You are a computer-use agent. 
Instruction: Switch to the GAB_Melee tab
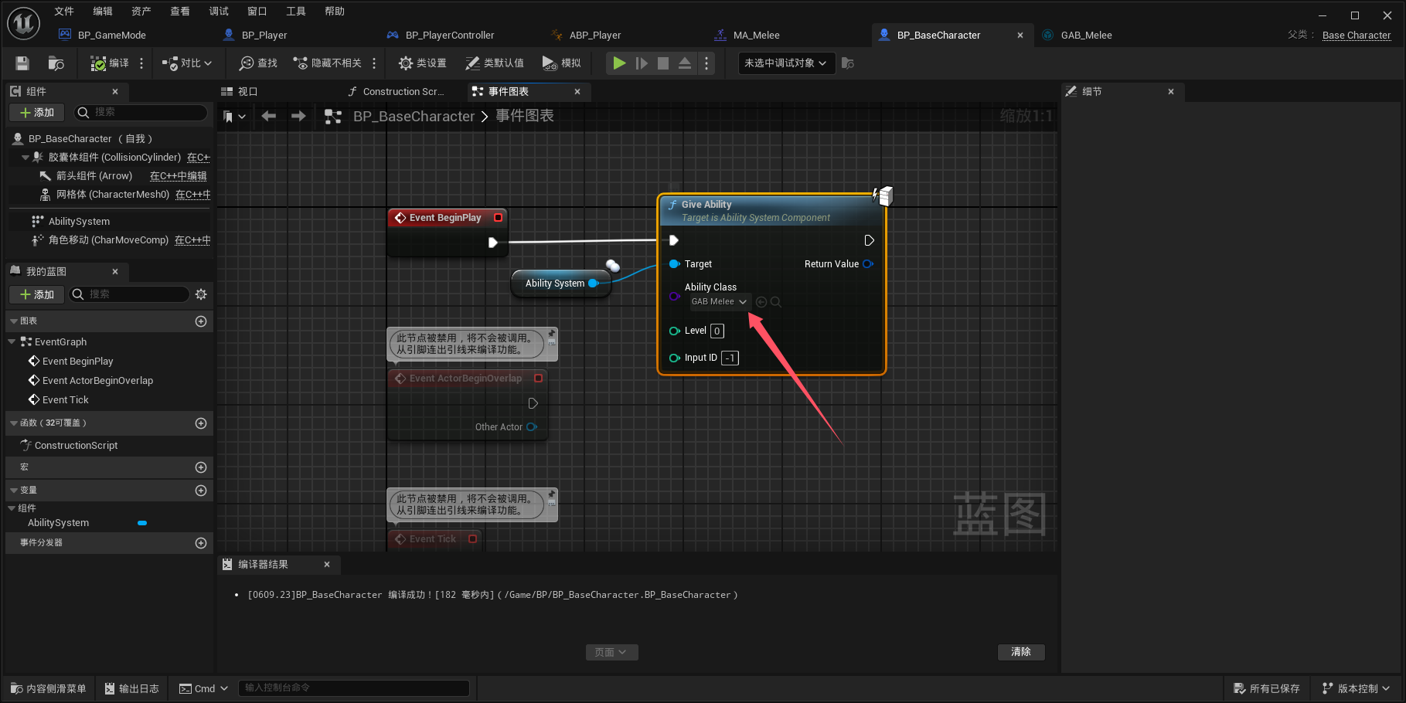(1085, 35)
